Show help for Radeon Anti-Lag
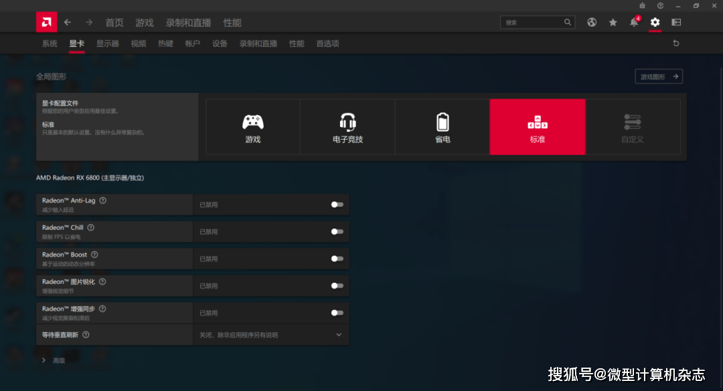Viewport: 723px width, 391px height. pos(103,201)
